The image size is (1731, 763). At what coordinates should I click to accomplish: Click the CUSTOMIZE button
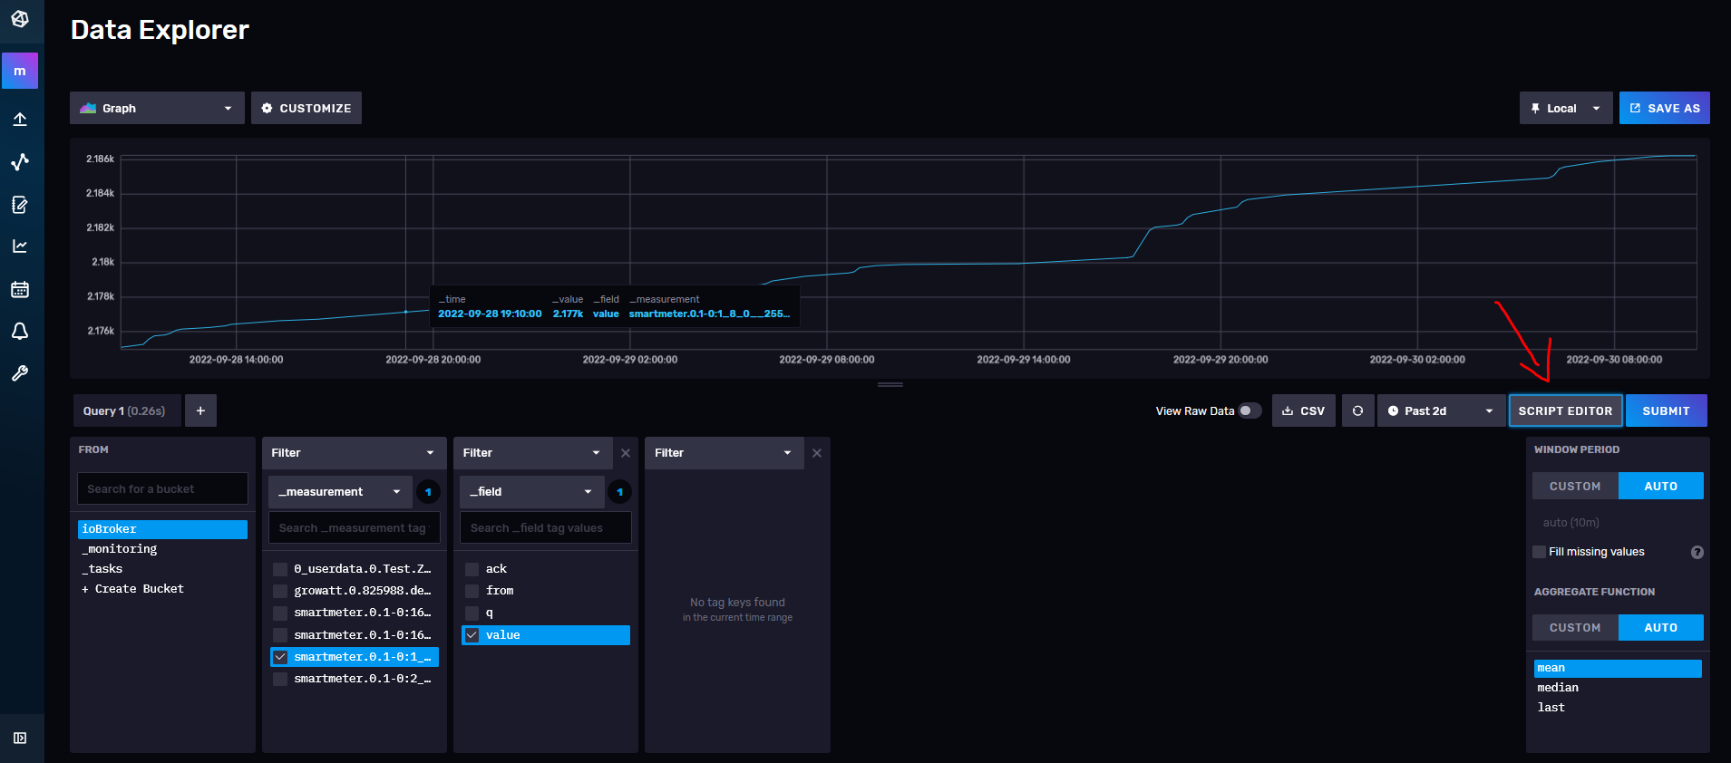(306, 108)
